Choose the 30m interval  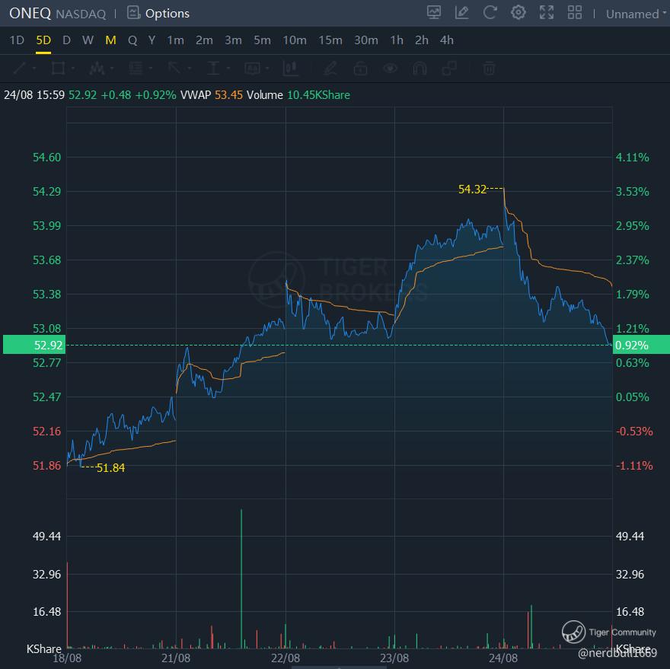(x=365, y=40)
